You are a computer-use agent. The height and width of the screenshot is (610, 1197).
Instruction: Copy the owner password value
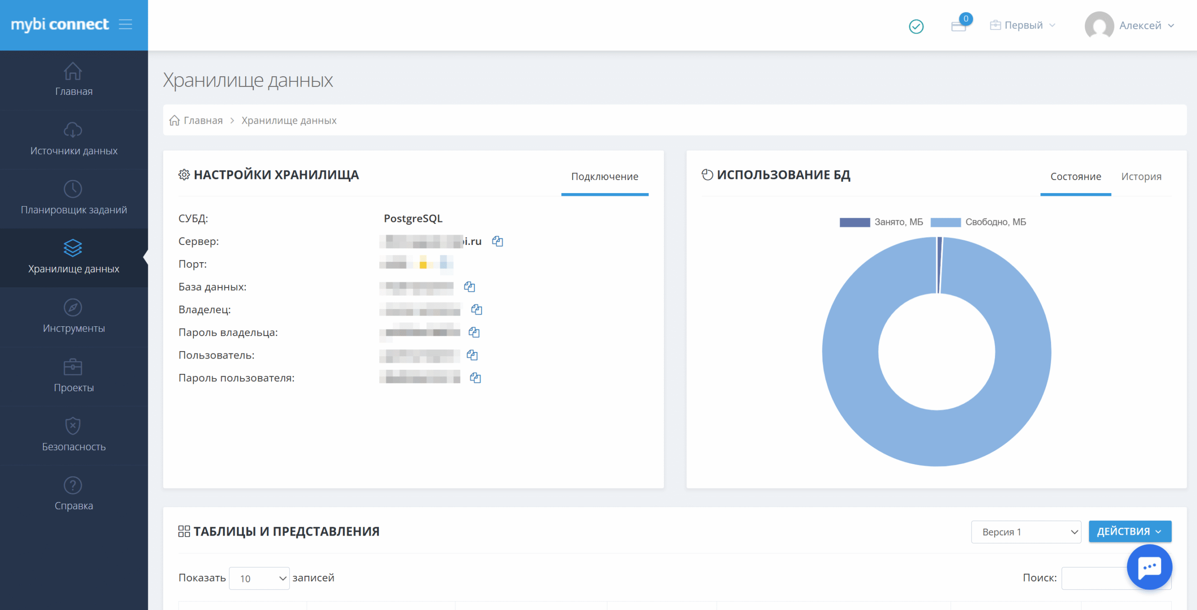[474, 332]
